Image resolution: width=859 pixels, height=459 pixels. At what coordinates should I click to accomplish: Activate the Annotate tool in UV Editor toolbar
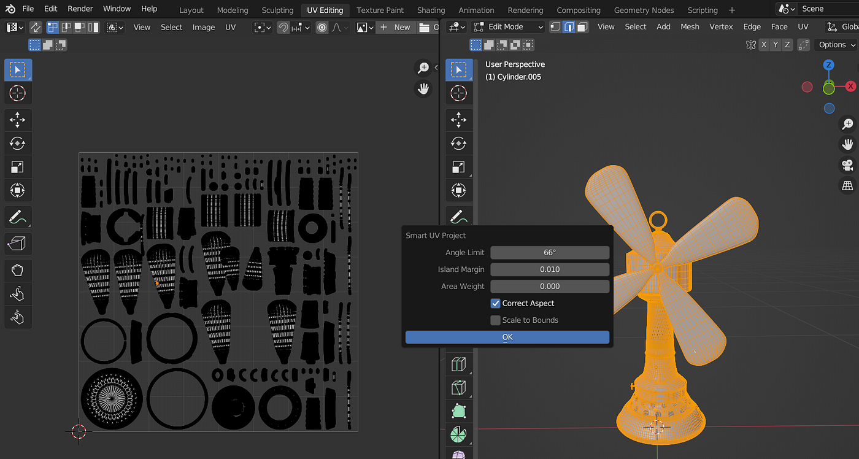(x=18, y=217)
